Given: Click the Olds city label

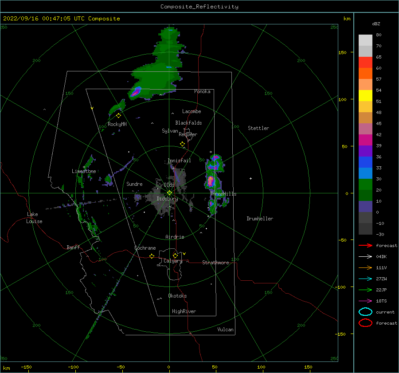Looking at the screenshot, I should pyautogui.click(x=169, y=185).
